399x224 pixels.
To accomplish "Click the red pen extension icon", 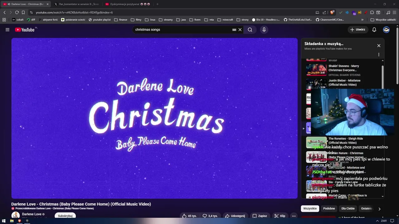I will click(366, 12).
